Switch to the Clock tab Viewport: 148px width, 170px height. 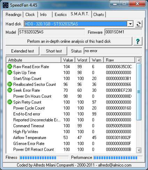point(30,15)
